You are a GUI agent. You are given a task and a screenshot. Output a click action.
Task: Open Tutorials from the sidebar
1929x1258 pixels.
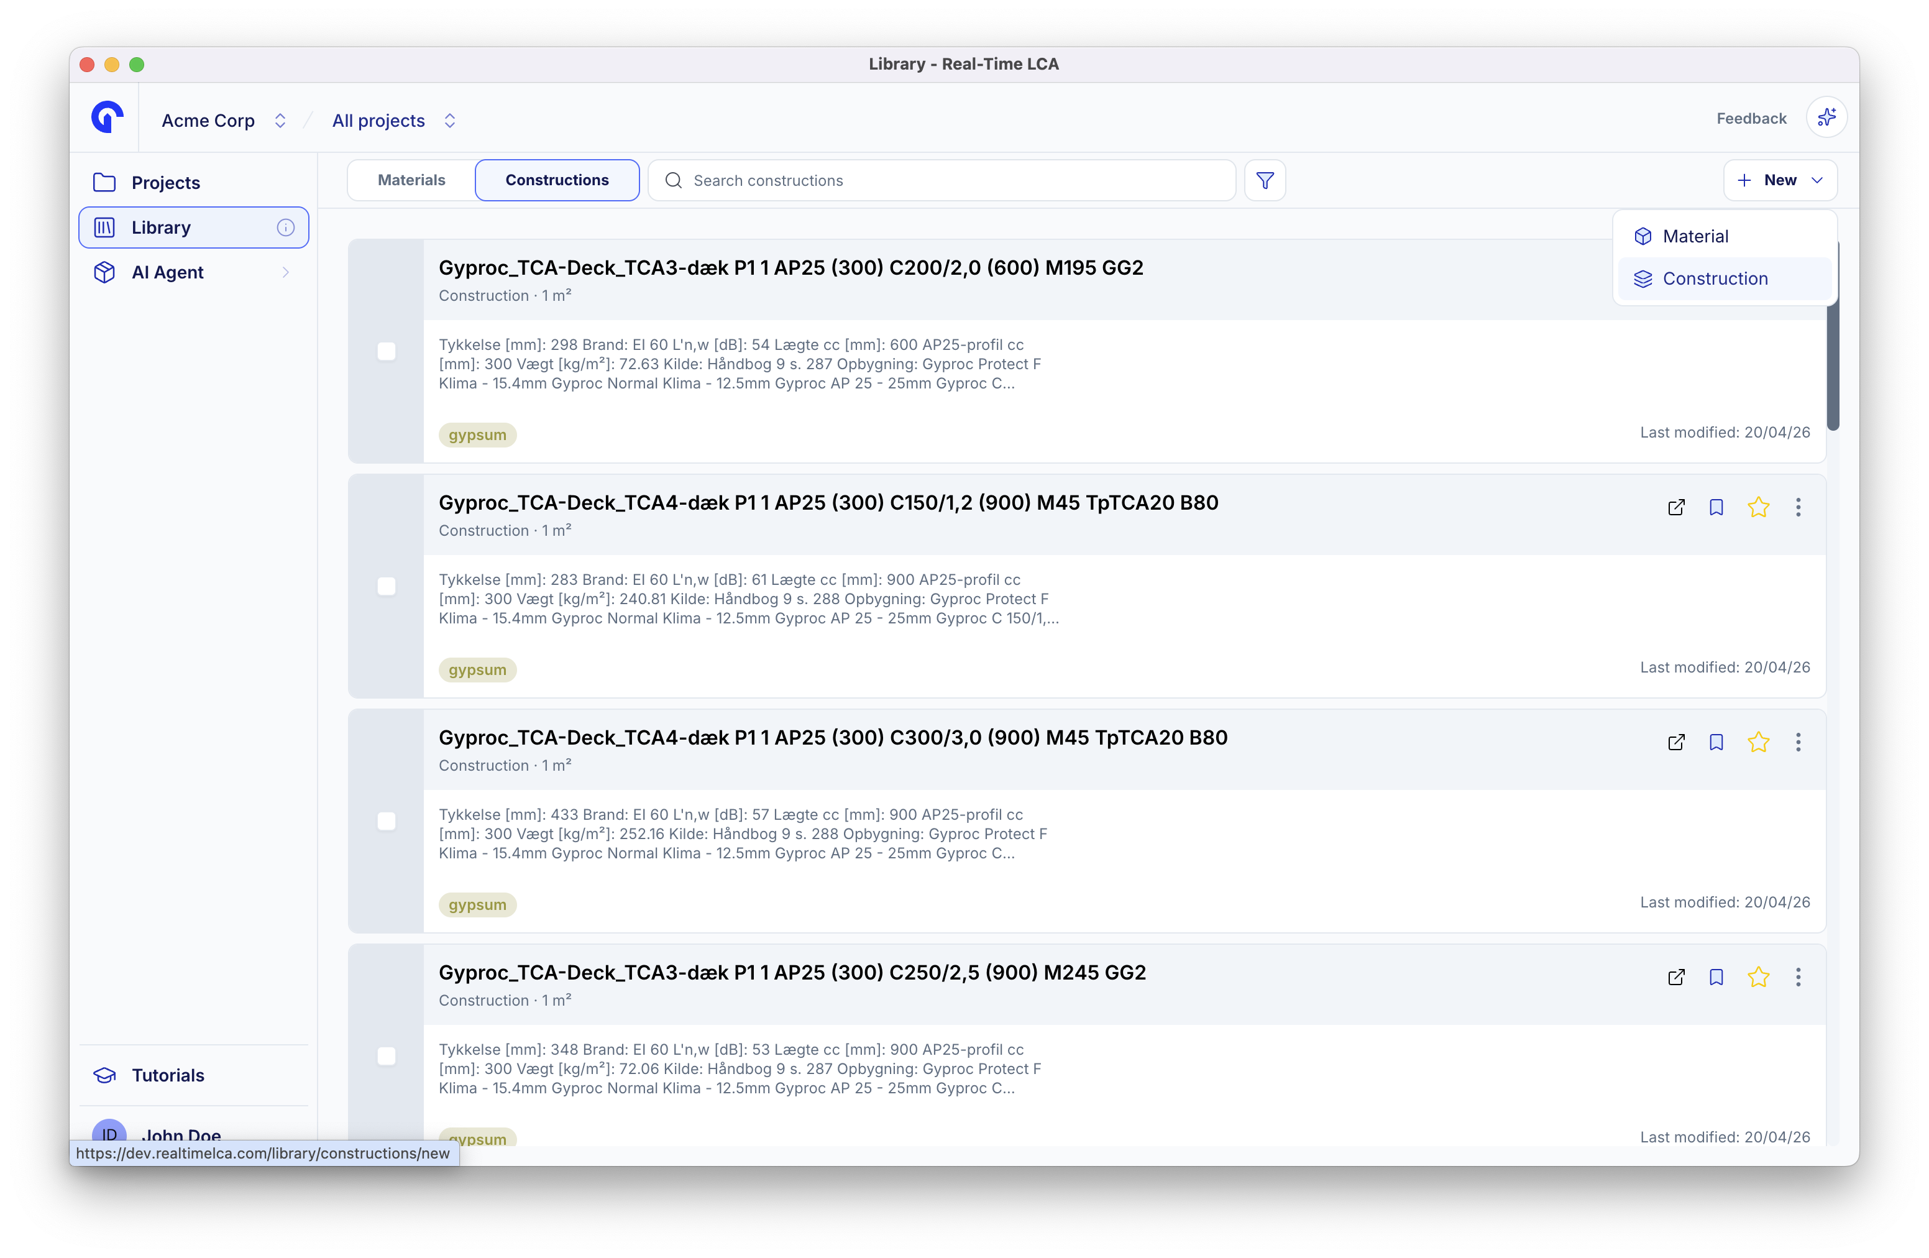pyautogui.click(x=193, y=1075)
